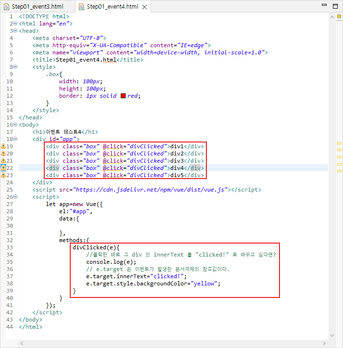The height and width of the screenshot is (348, 343).
Task: Click the comment about e.target on line 36
Action: pos(158,269)
